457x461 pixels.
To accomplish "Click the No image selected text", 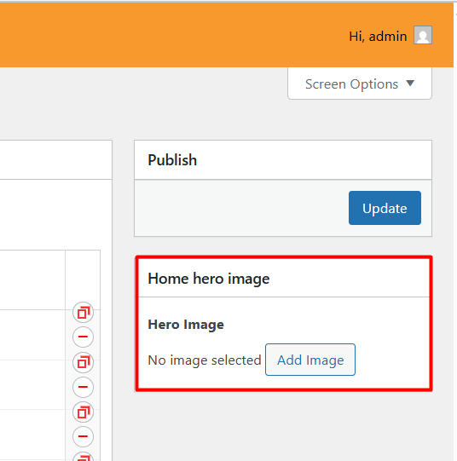I will tap(205, 360).
